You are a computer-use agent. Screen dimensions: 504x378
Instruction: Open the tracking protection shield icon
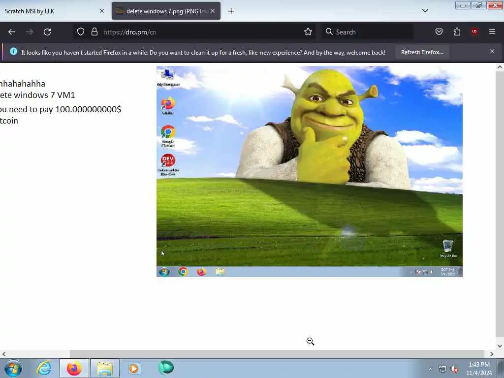81,31
